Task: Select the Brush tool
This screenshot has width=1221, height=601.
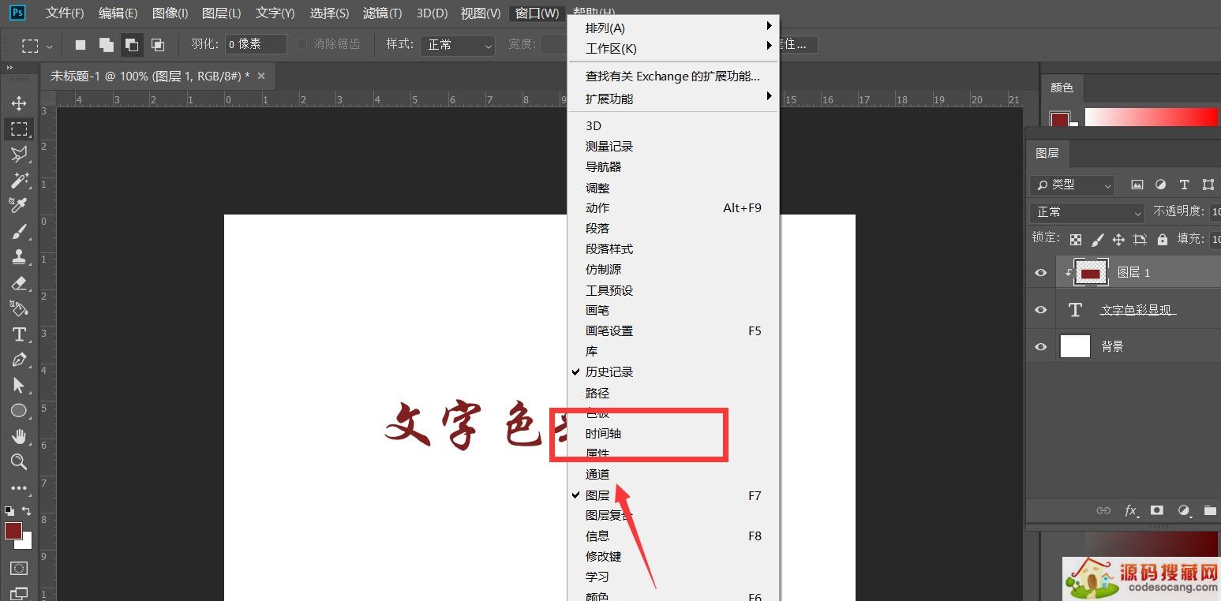Action: pyautogui.click(x=20, y=231)
